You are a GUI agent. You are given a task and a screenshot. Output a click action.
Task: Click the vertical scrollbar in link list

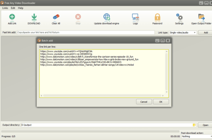(167, 72)
